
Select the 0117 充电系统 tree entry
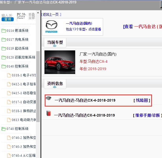[x=17, y=39]
